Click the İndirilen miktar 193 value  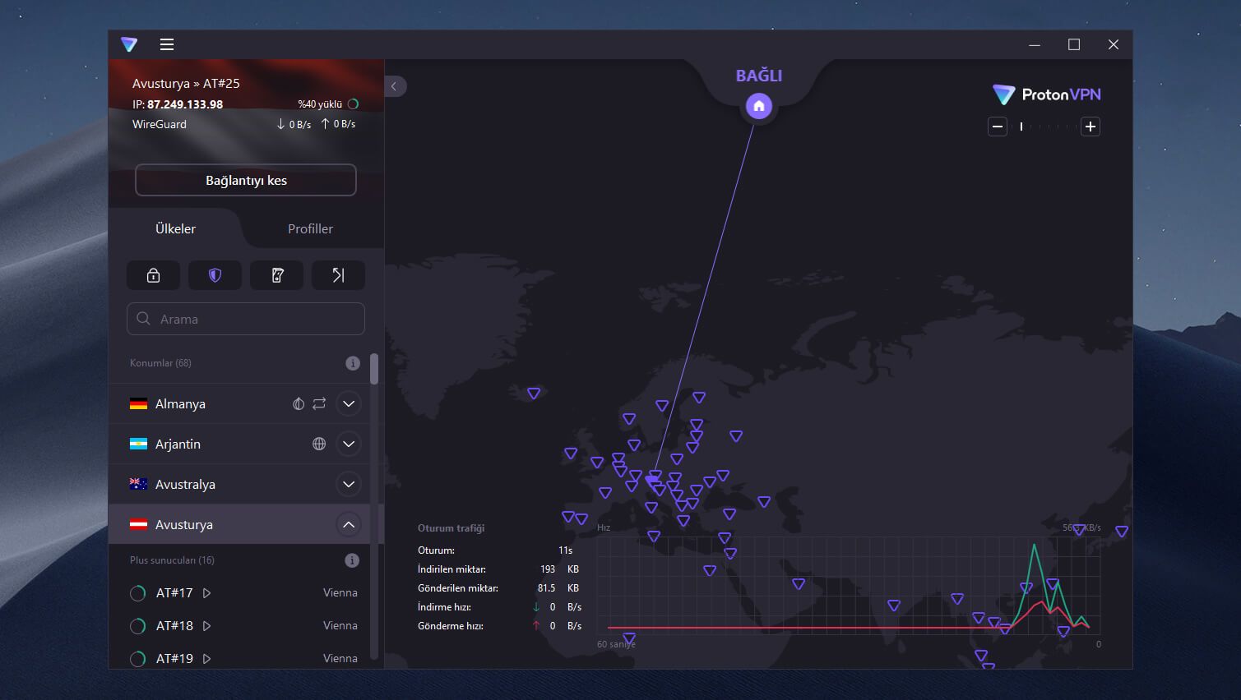pos(548,569)
